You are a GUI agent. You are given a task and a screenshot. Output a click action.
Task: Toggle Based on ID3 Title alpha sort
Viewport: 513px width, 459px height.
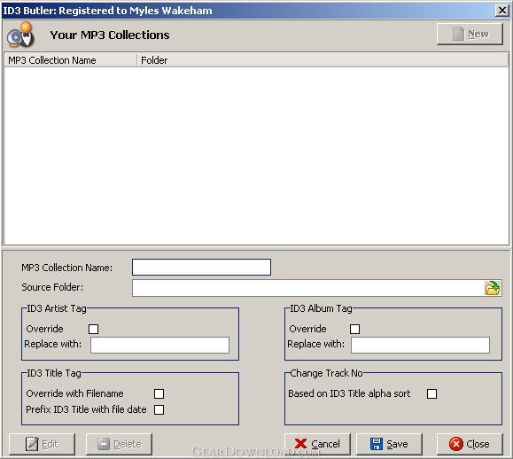point(431,393)
